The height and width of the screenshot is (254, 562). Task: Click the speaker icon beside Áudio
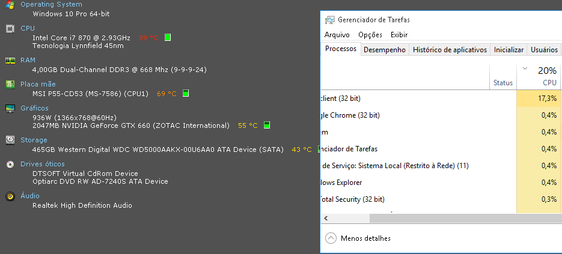coord(10,196)
